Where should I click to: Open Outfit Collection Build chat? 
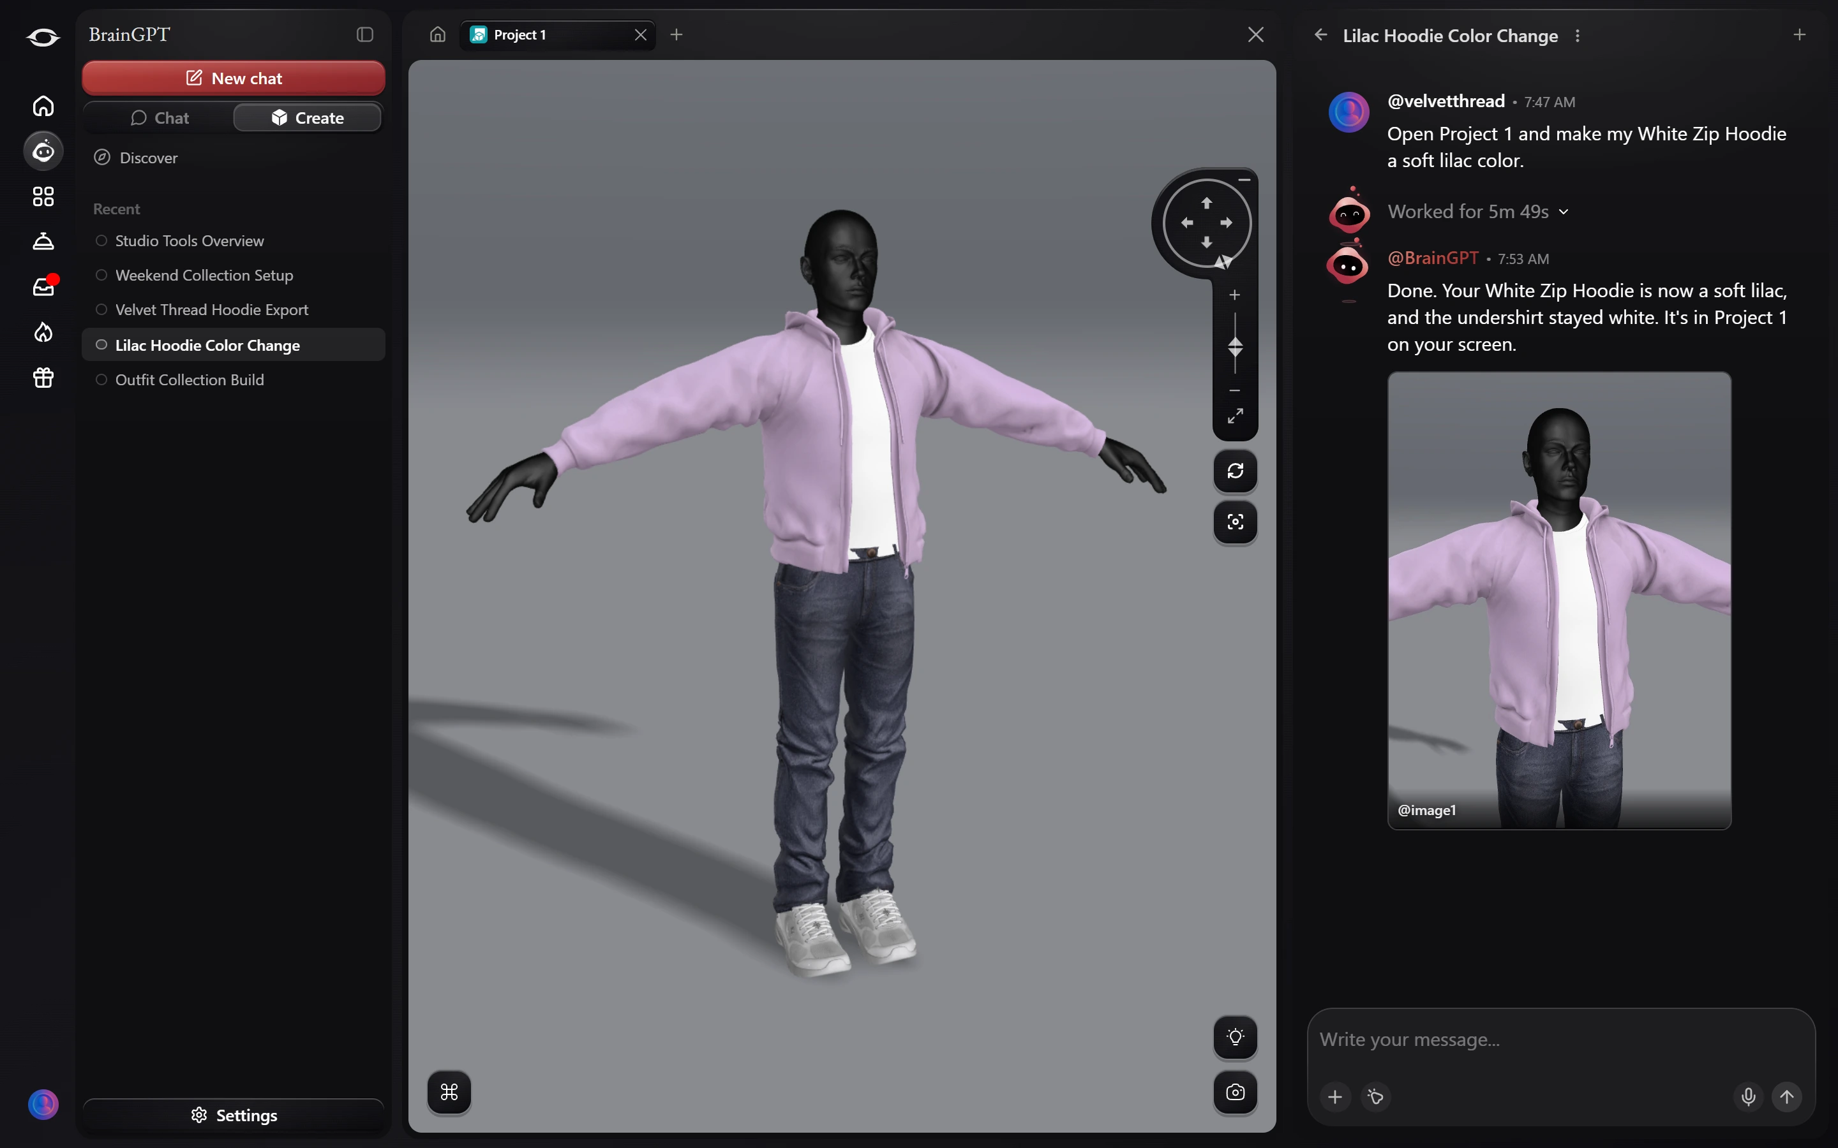(233, 379)
